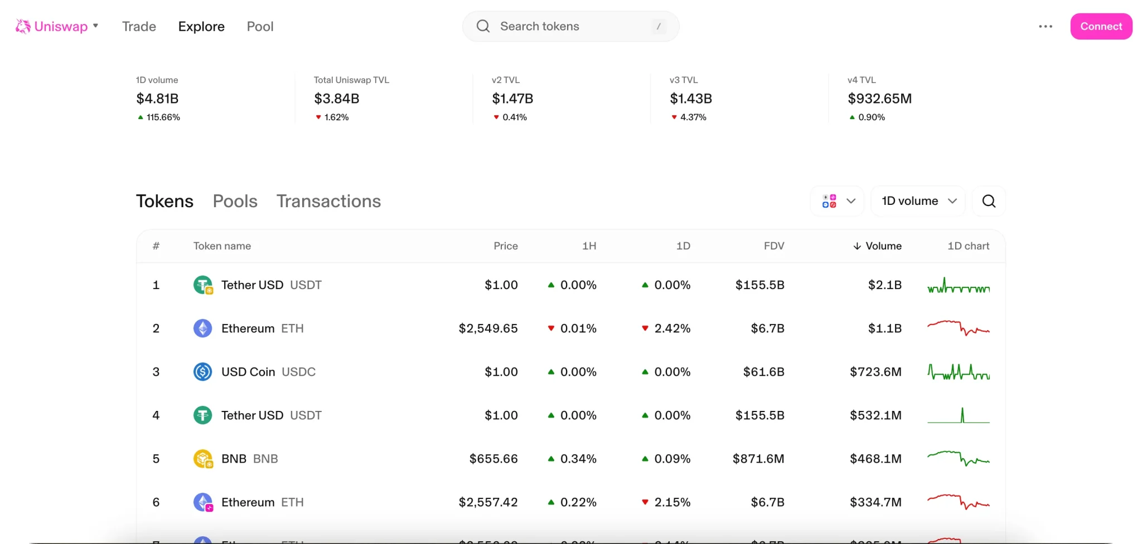1142x544 pixels.
Task: Switch to the Pools tab
Action: (x=235, y=201)
